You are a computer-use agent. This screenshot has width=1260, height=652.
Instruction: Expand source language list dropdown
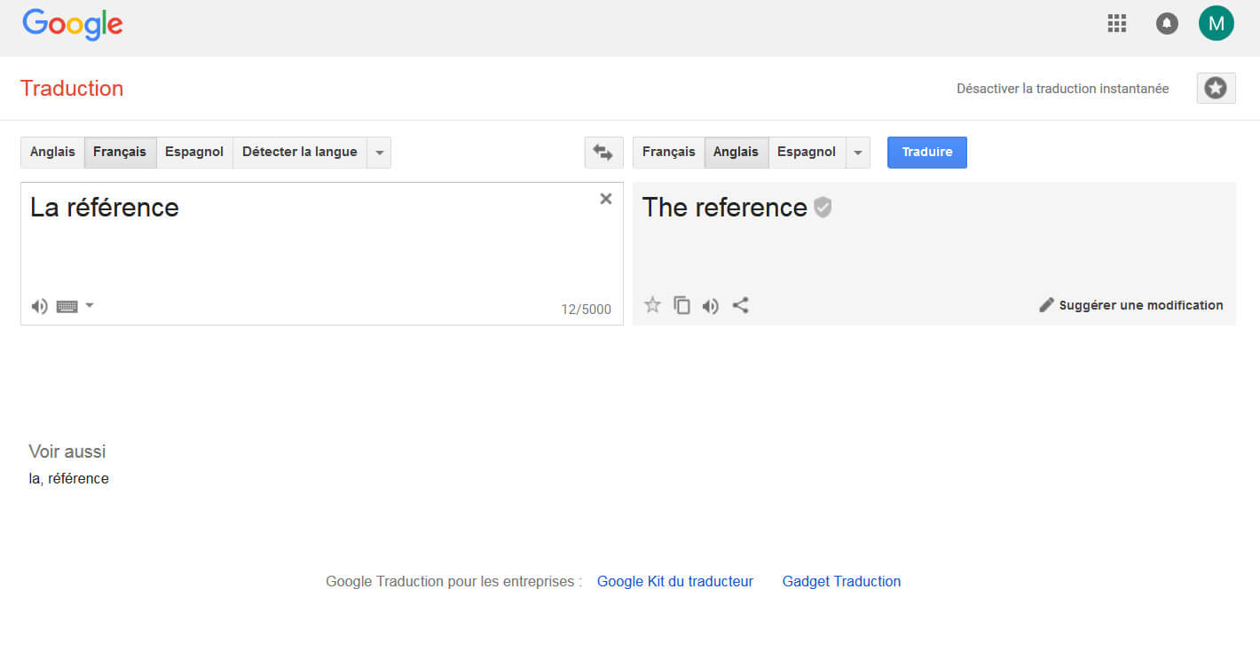[x=379, y=153]
